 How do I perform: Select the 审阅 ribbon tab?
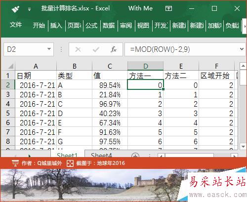[126, 26]
